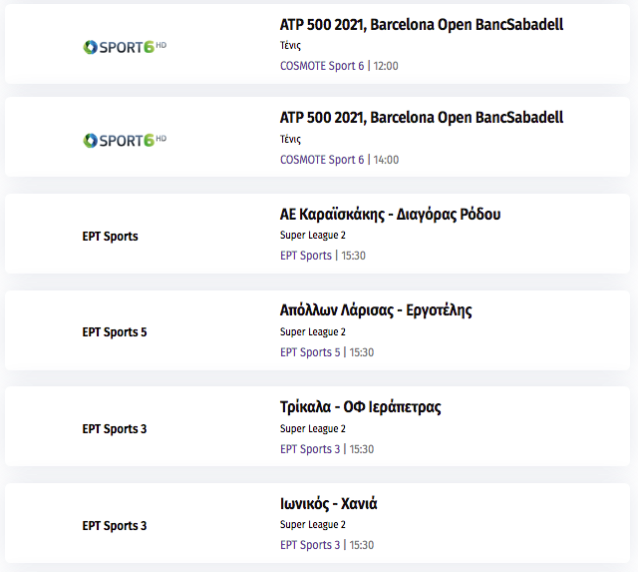Click the Τένις category under the 12:00 ATP event
Image resolution: width=638 pixels, height=572 pixels.
click(x=290, y=45)
